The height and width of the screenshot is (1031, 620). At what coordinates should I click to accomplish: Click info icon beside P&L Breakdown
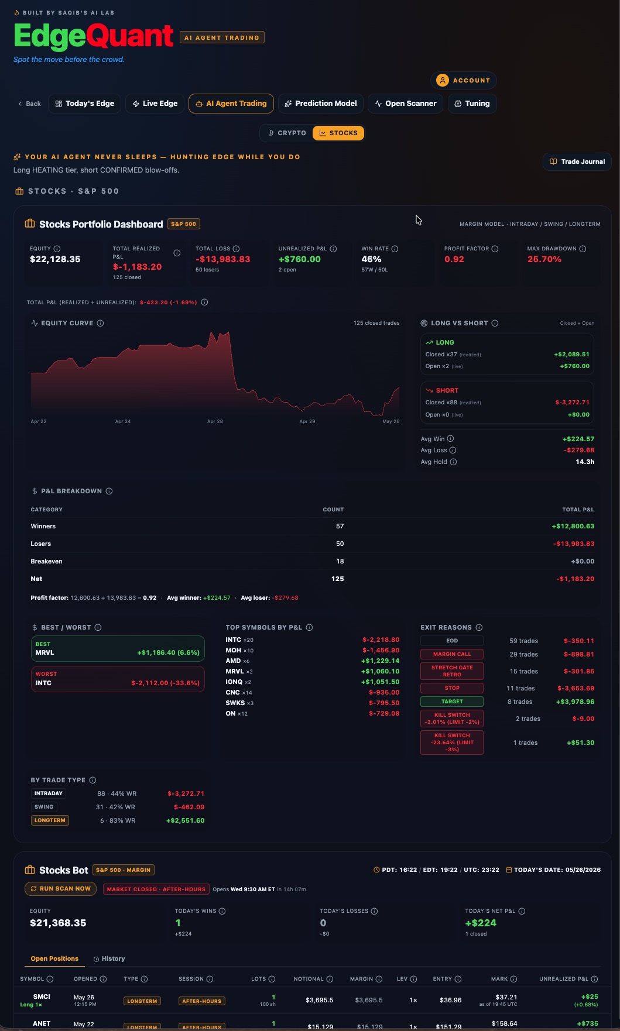pos(109,491)
